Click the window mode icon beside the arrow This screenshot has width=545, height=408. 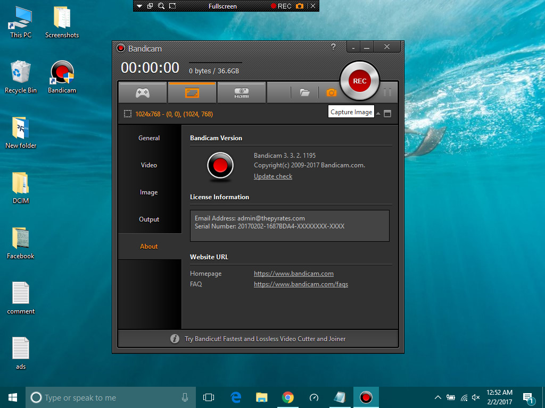pyautogui.click(x=387, y=114)
